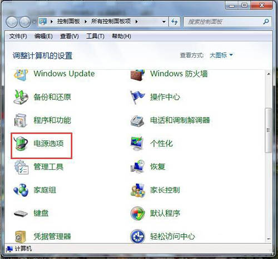This screenshot has width=278, height=259.
Task: Click the 搜索控制面板 search field
Action: point(224,22)
